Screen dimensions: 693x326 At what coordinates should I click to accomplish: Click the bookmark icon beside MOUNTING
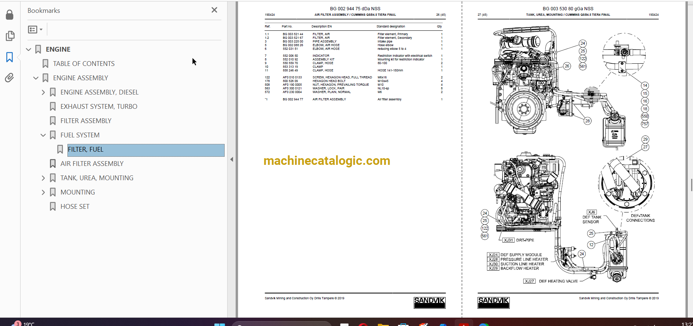[x=53, y=192]
